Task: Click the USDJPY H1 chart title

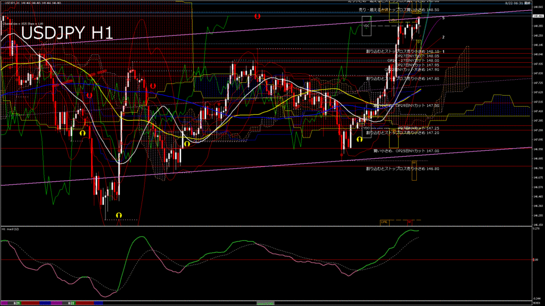Action: (67, 33)
